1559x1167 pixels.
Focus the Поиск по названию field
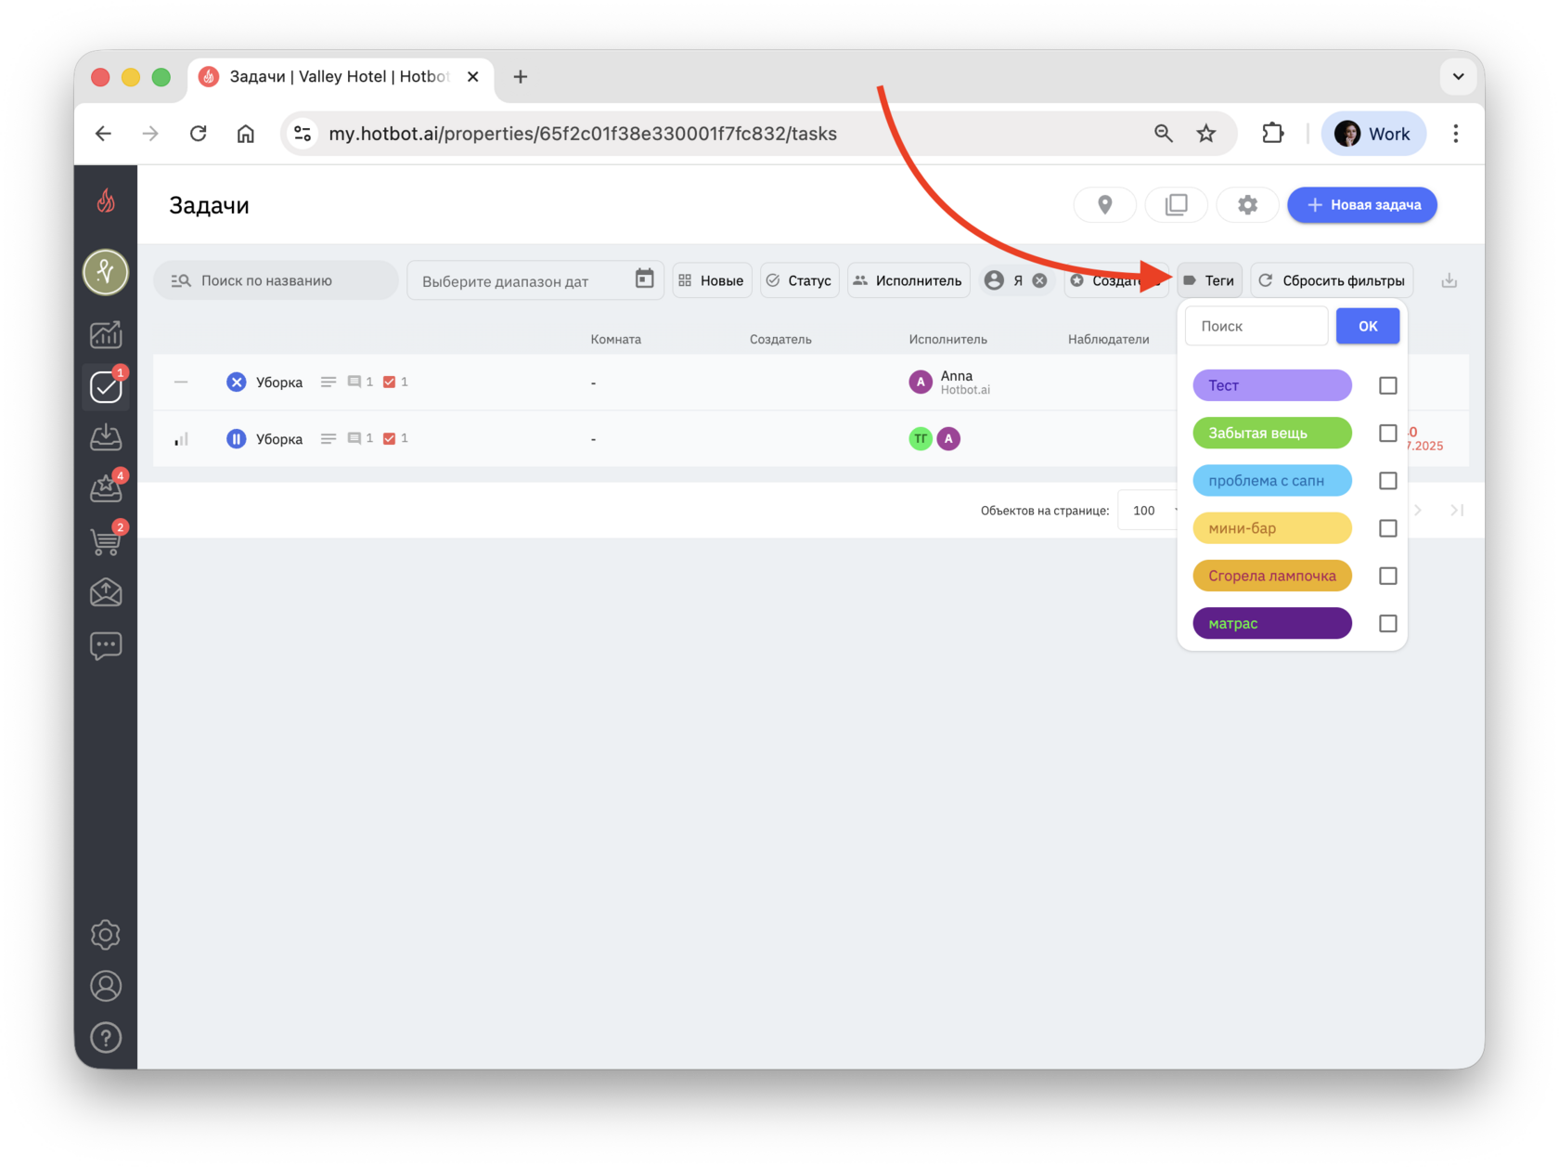point(277,280)
